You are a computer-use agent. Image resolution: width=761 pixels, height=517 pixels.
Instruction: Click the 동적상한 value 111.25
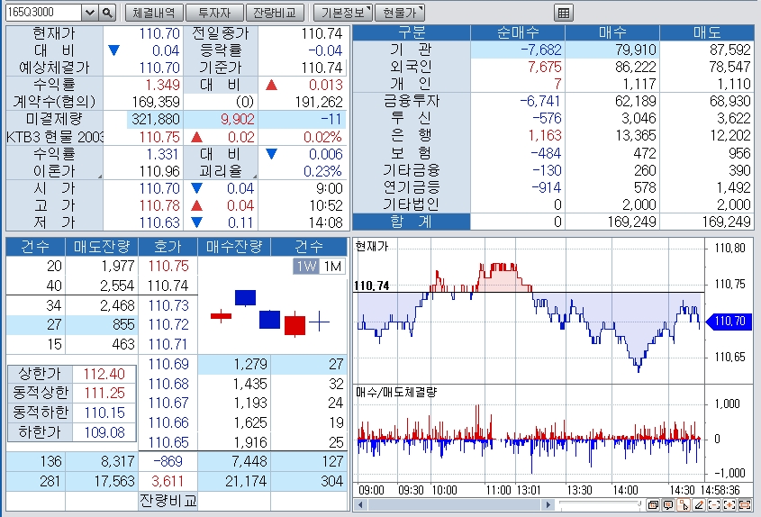pos(104,393)
